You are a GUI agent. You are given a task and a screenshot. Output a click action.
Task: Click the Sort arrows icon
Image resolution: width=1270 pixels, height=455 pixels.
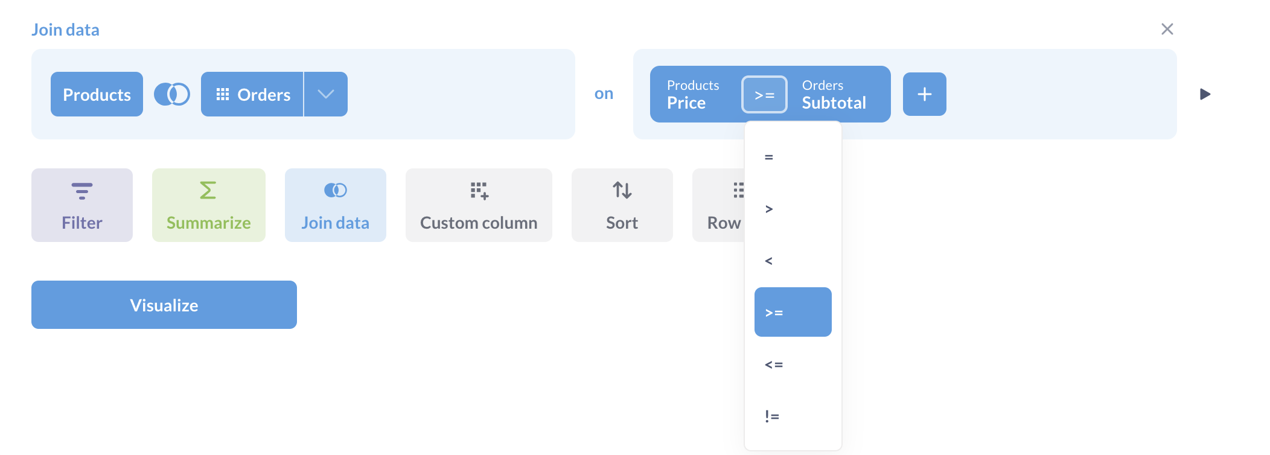pyautogui.click(x=622, y=191)
